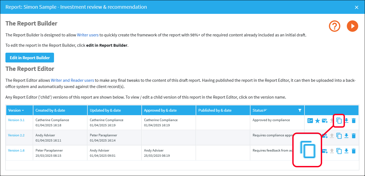Screen dimensions: 365x176
Task: Click the '01/04/2025 16:11' created date
Action: [48, 140]
